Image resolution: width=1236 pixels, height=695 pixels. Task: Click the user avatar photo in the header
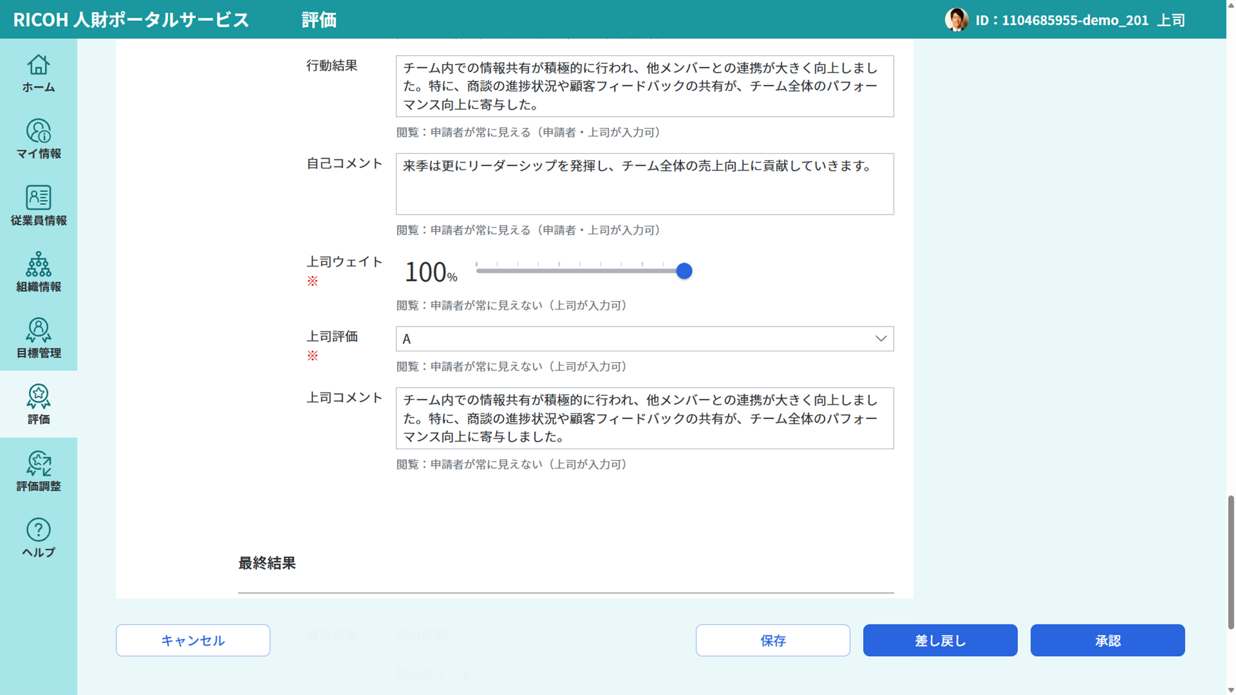tap(956, 20)
